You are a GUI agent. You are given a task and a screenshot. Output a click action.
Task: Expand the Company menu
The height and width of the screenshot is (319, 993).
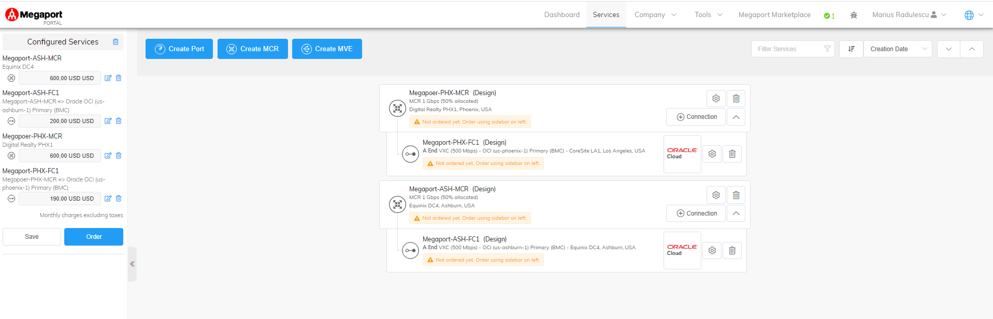tap(655, 15)
